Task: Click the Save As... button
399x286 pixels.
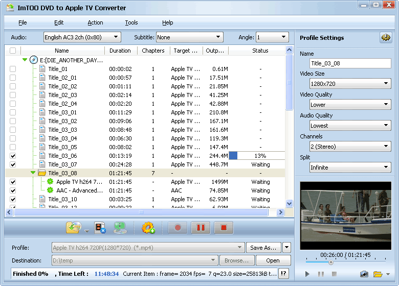Action: [263, 248]
